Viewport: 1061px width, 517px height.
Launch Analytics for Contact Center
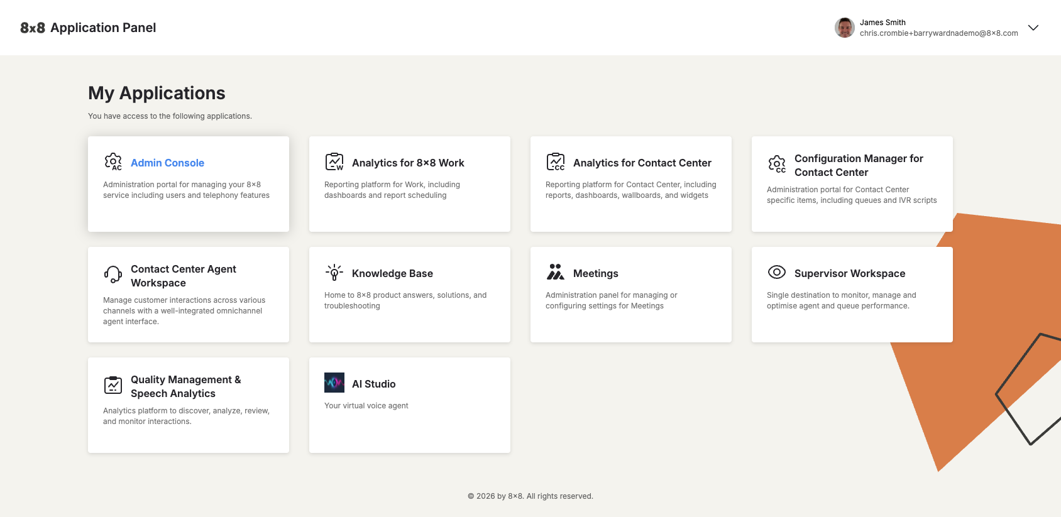[x=642, y=163]
